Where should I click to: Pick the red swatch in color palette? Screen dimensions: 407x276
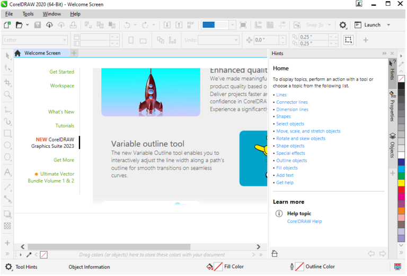(401, 190)
